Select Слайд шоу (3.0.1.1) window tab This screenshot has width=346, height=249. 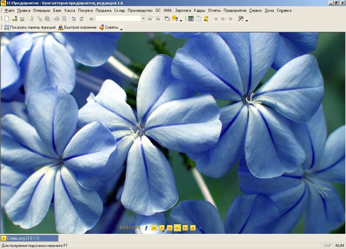coord(30,238)
